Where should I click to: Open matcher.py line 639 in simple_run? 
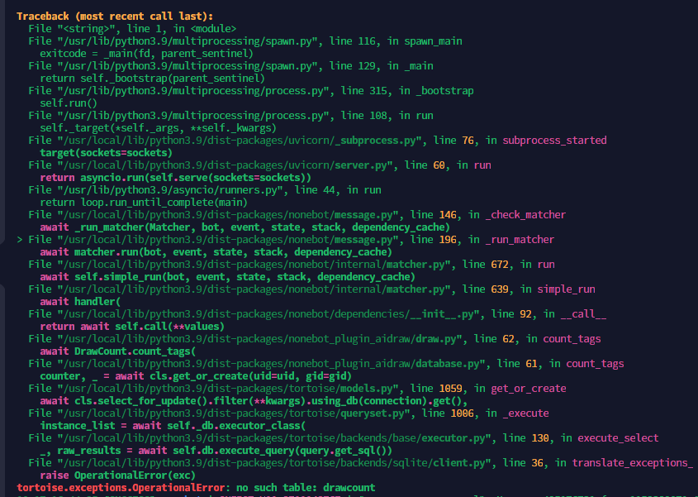tap(240, 289)
